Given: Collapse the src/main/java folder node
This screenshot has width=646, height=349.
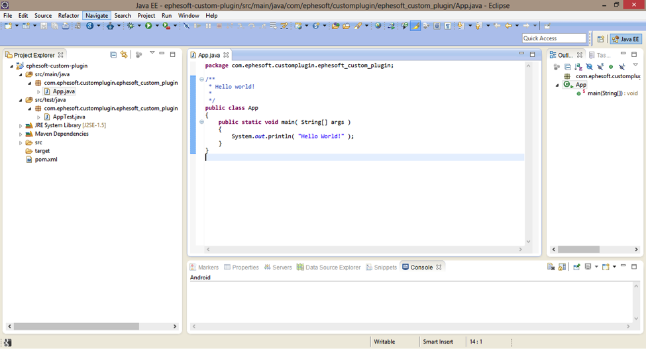Looking at the screenshot, I should click(21, 74).
